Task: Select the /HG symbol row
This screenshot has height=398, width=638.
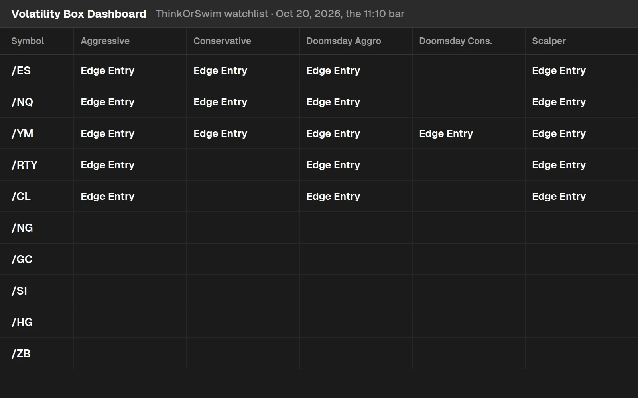Action: pos(319,322)
